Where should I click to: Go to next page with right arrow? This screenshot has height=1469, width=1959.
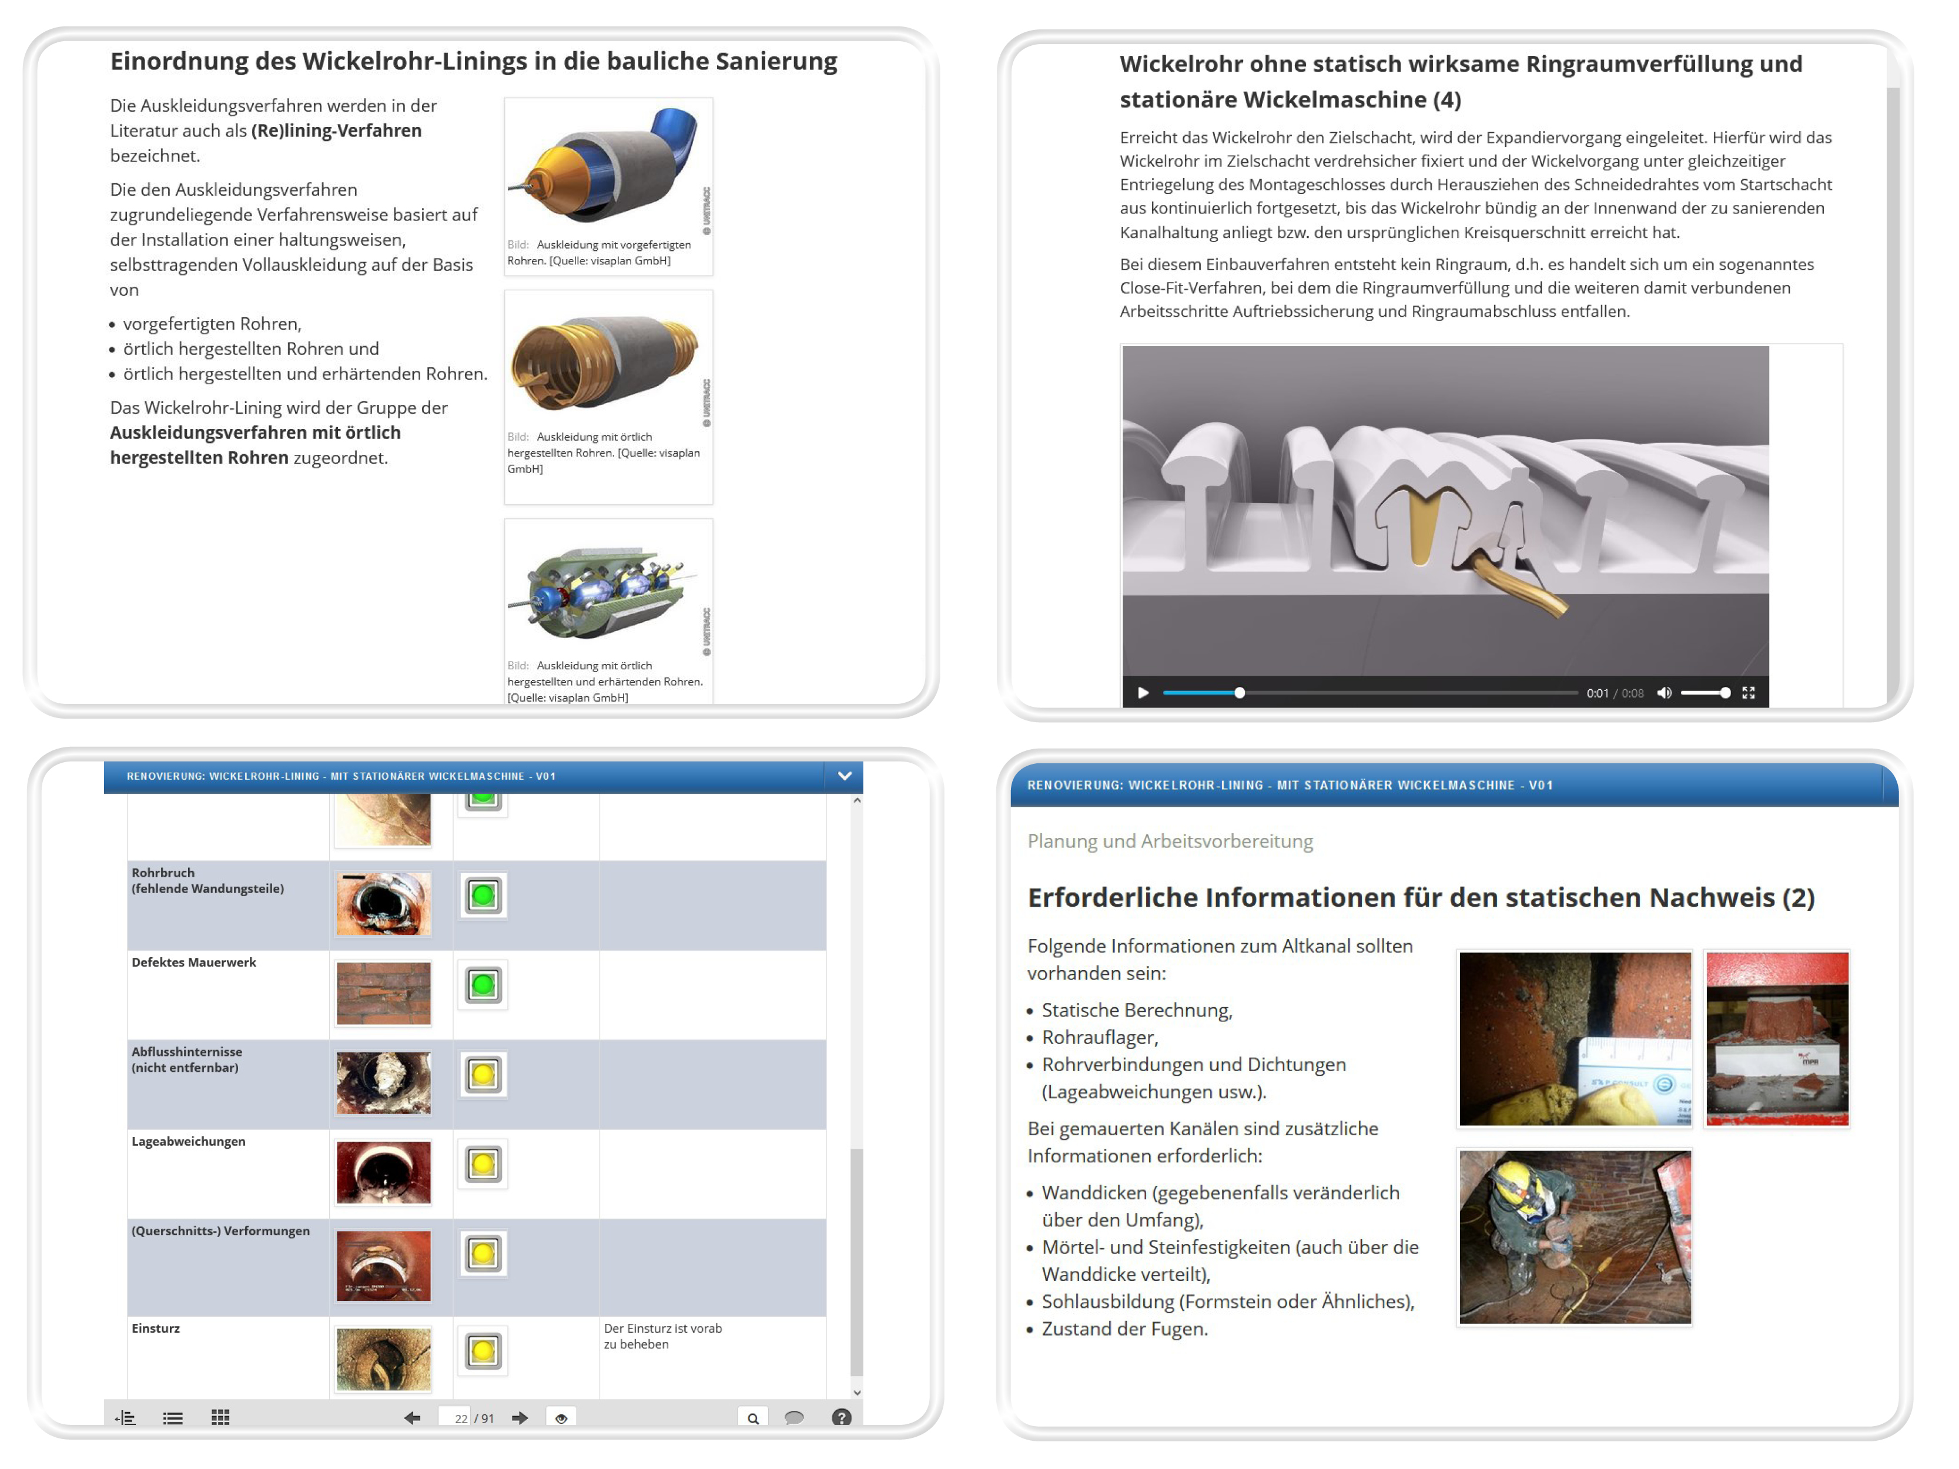click(x=520, y=1418)
